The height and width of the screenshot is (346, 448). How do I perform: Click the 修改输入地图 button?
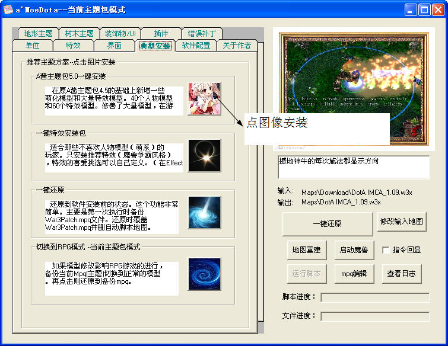[402, 222]
